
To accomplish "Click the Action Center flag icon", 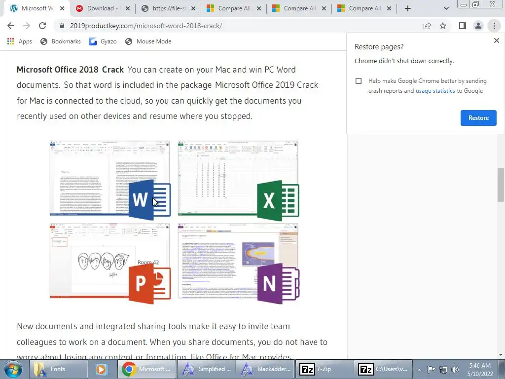I will point(431,370).
